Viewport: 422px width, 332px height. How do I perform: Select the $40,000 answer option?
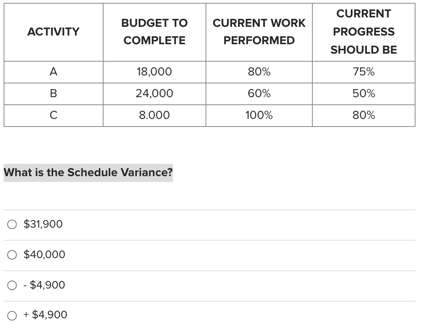click(x=12, y=255)
